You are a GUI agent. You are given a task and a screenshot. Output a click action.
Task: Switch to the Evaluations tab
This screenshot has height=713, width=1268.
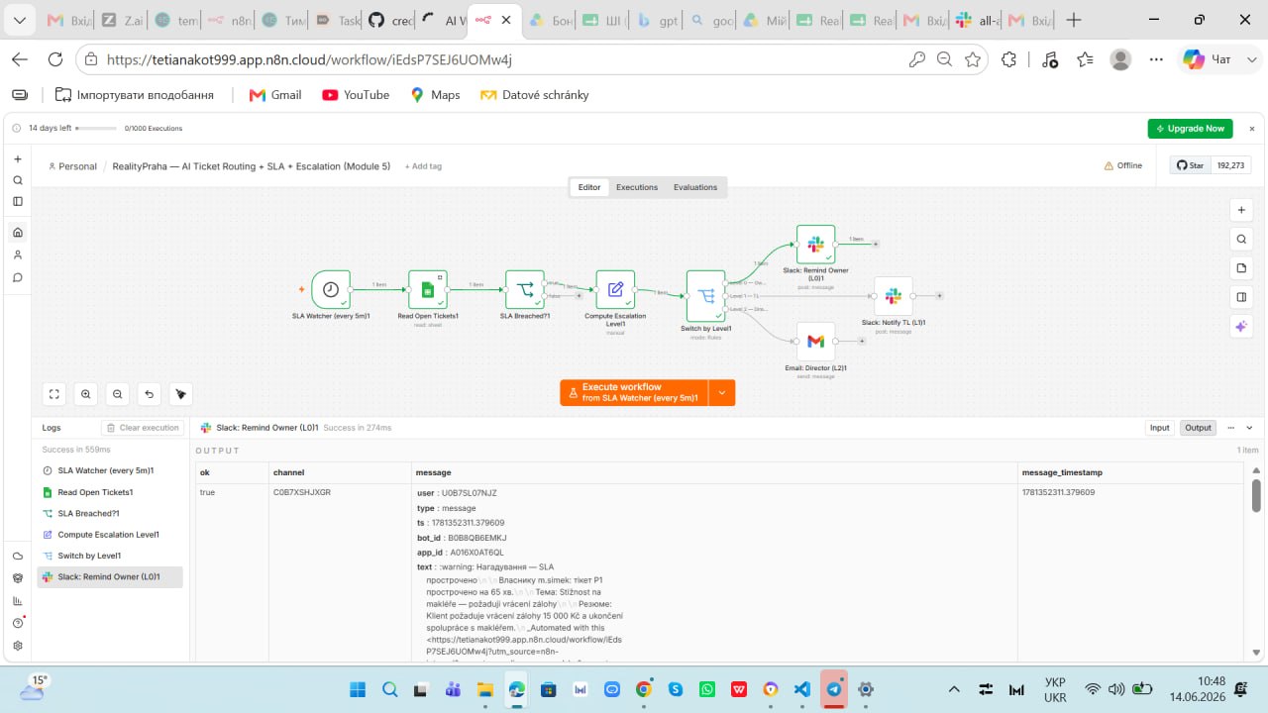tap(695, 187)
